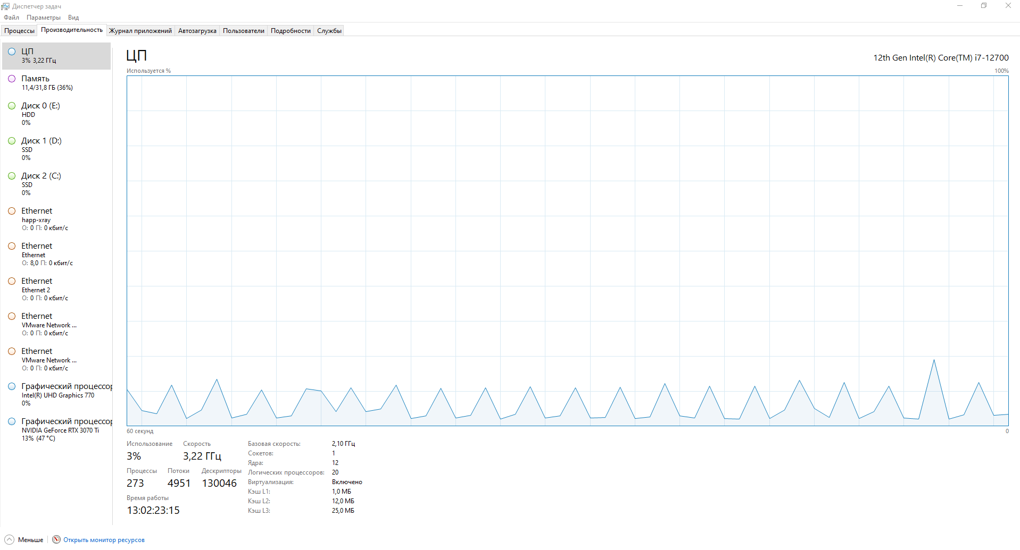The width and height of the screenshot is (1020, 550).
Task: Click the Потоки value 4951
Action: [179, 483]
